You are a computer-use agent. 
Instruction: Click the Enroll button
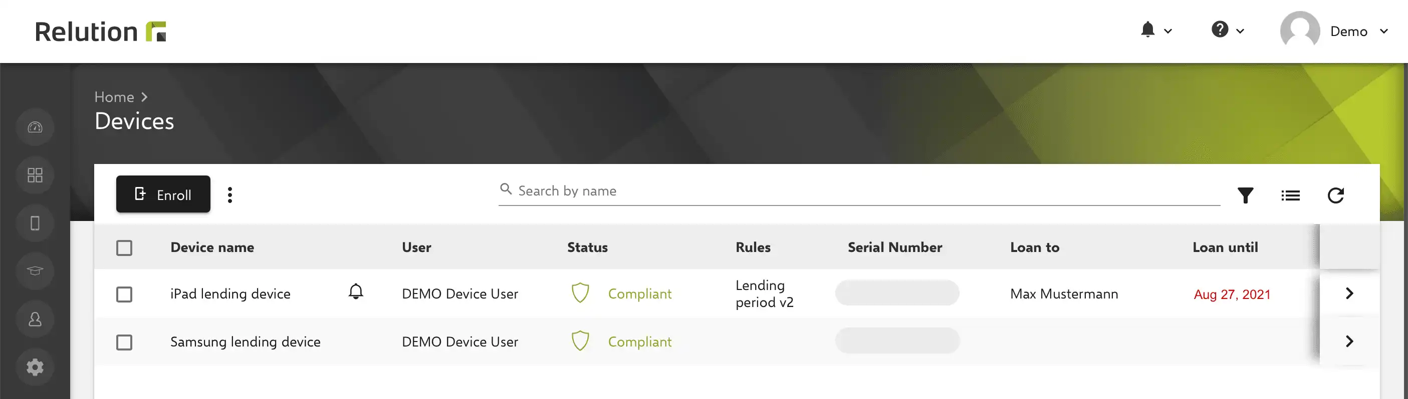tap(163, 194)
